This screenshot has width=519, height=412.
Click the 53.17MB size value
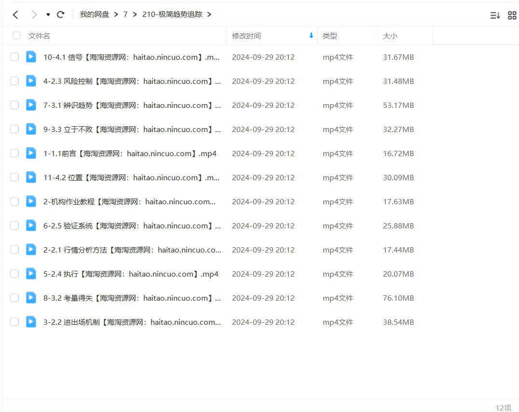398,105
